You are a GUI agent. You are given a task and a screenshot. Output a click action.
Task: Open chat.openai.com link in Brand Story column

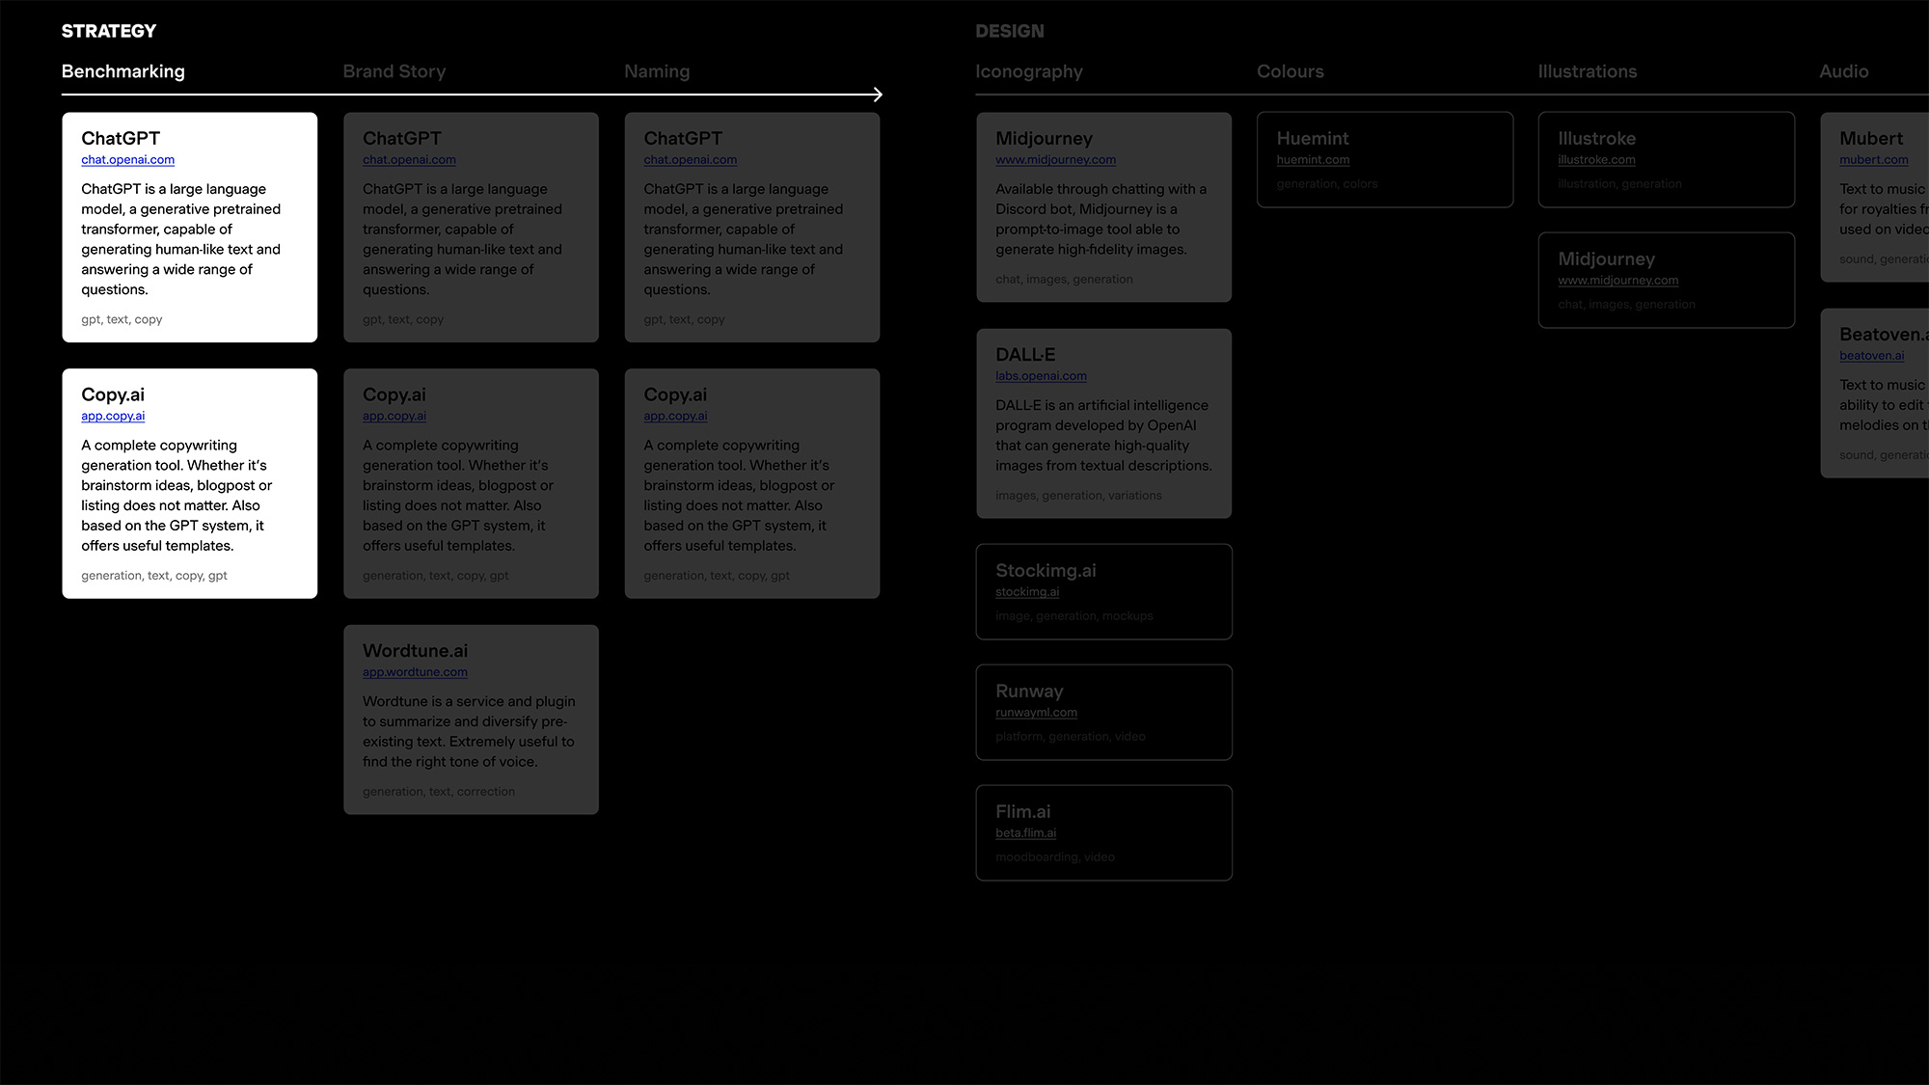tap(409, 160)
